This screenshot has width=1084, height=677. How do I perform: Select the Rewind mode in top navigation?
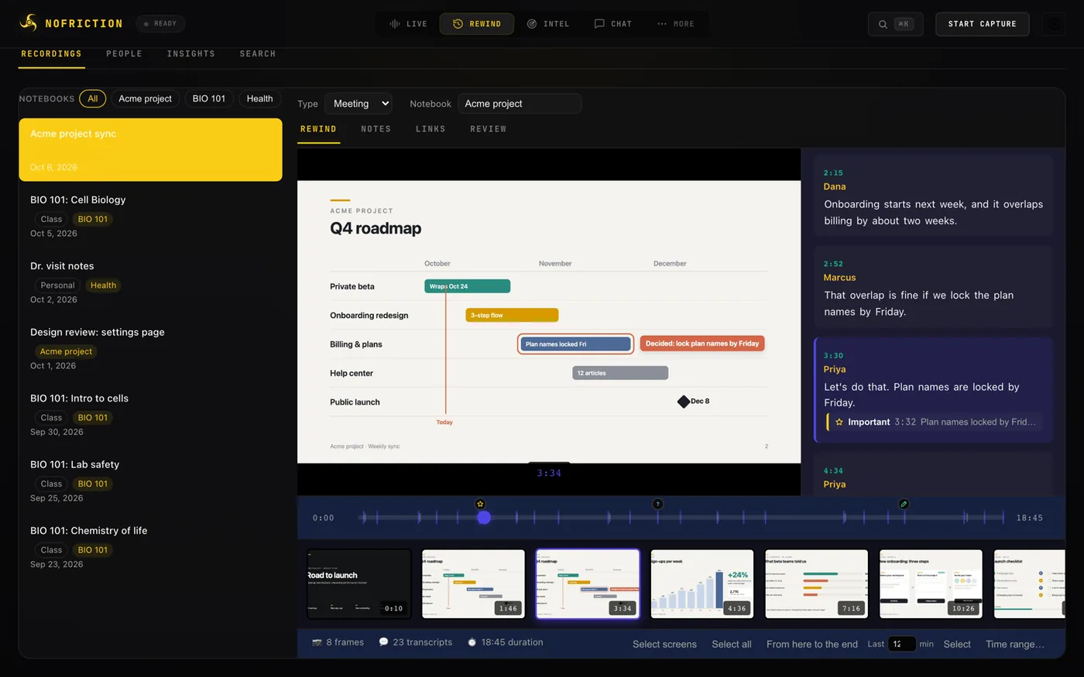(x=477, y=24)
